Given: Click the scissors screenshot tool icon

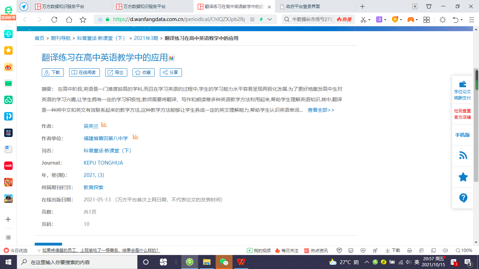Looking at the screenshot, I should [x=363, y=20].
